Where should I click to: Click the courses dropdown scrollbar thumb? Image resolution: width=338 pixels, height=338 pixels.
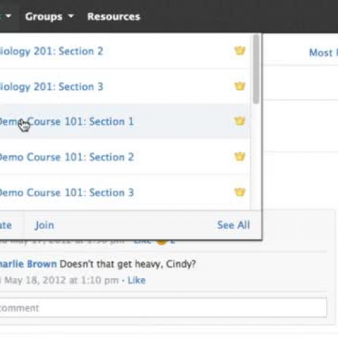pyautogui.click(x=256, y=69)
